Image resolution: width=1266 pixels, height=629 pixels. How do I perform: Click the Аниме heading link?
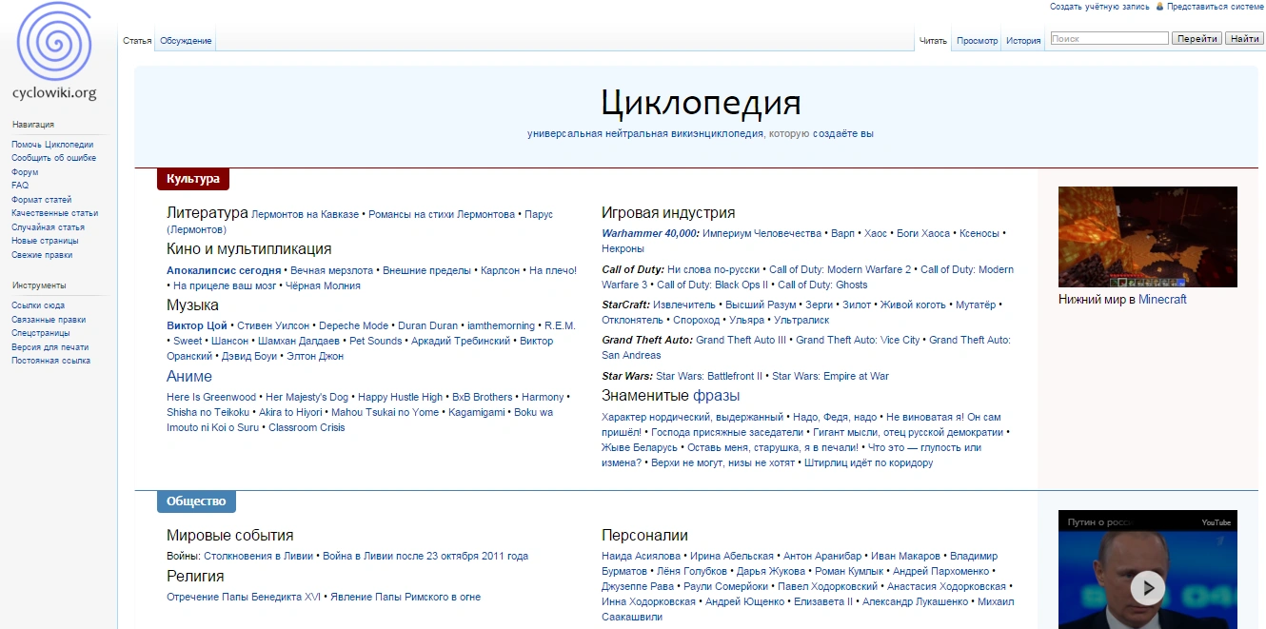[x=189, y=377]
